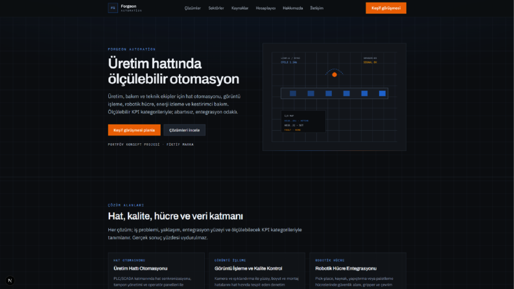
Task: Open the Hesaplayıcı nav link
Action: pyautogui.click(x=266, y=8)
